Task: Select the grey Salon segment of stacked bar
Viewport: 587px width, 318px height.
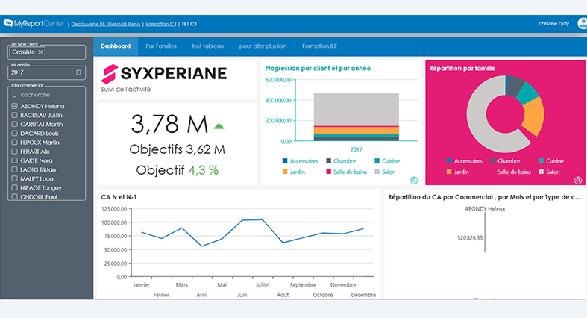Action: (x=356, y=109)
